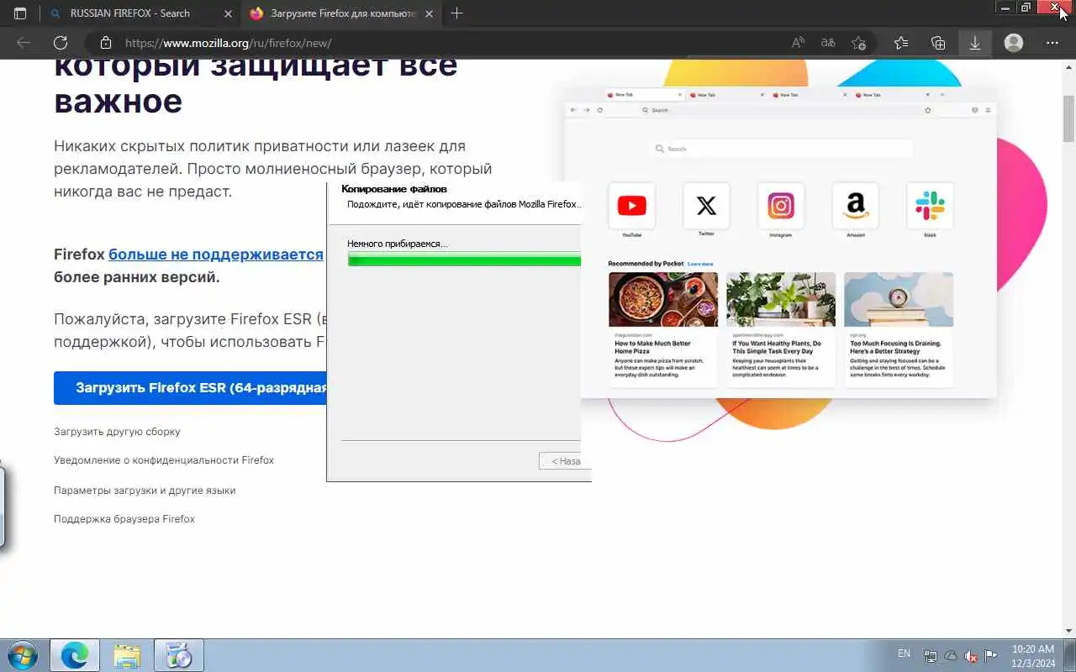Open Параметры загрузки и другие языки

click(145, 491)
